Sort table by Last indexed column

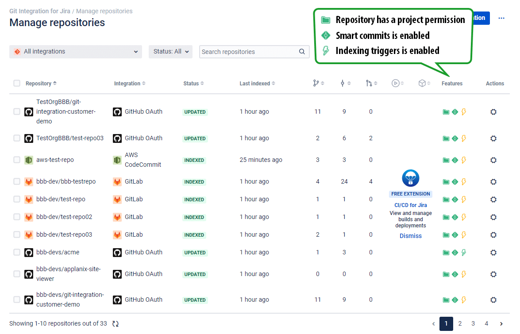258,84
